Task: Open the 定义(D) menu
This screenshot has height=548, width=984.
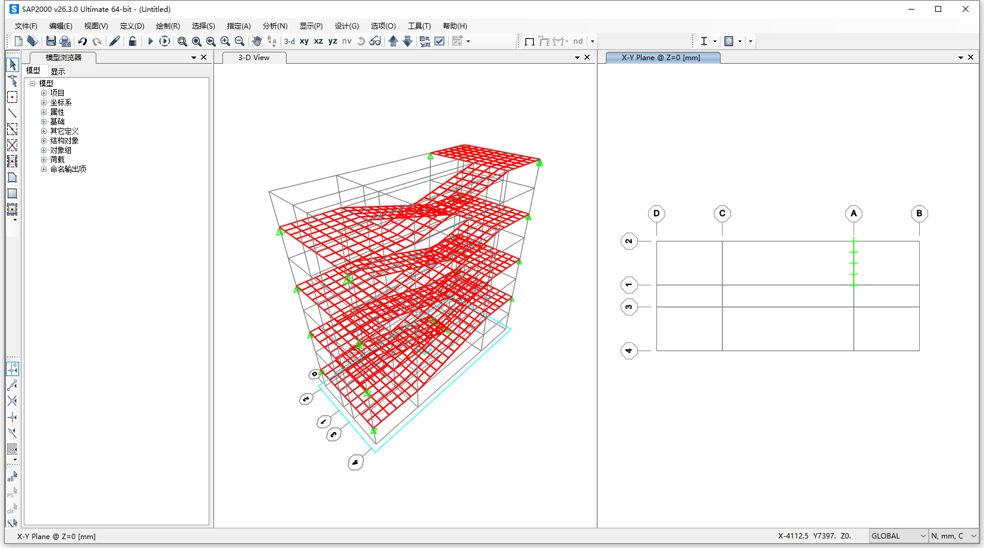Action: pos(132,26)
